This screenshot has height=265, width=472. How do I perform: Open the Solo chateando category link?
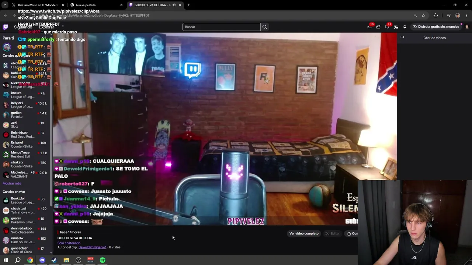[69, 243]
